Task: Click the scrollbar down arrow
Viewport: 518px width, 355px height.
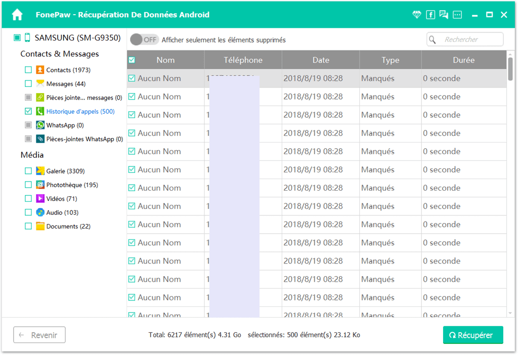Action: click(x=510, y=313)
